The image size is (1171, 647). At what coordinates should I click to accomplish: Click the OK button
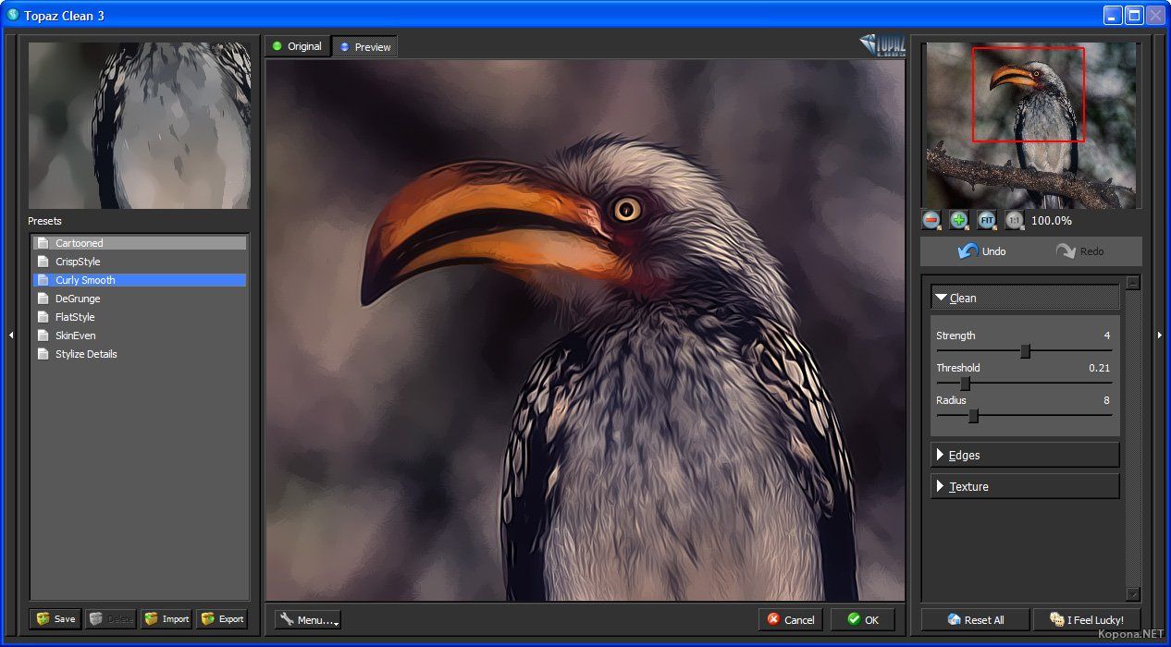pyautogui.click(x=863, y=619)
